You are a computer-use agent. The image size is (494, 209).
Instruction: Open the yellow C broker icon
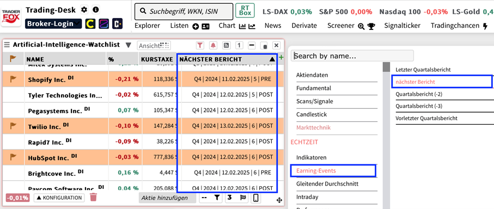(91, 23)
